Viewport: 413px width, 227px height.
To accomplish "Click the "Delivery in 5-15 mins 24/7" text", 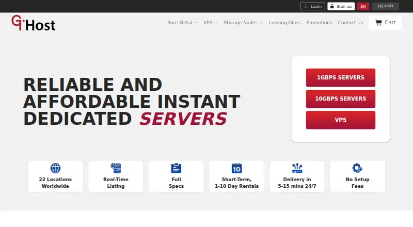I will [x=297, y=183].
